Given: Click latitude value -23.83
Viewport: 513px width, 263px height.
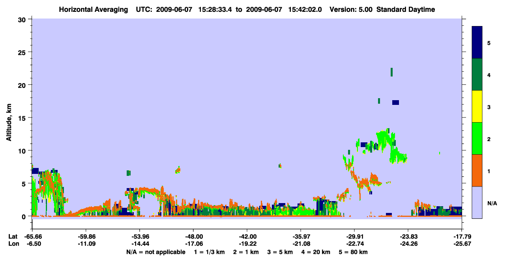Looking at the screenshot, I should [x=408, y=237].
